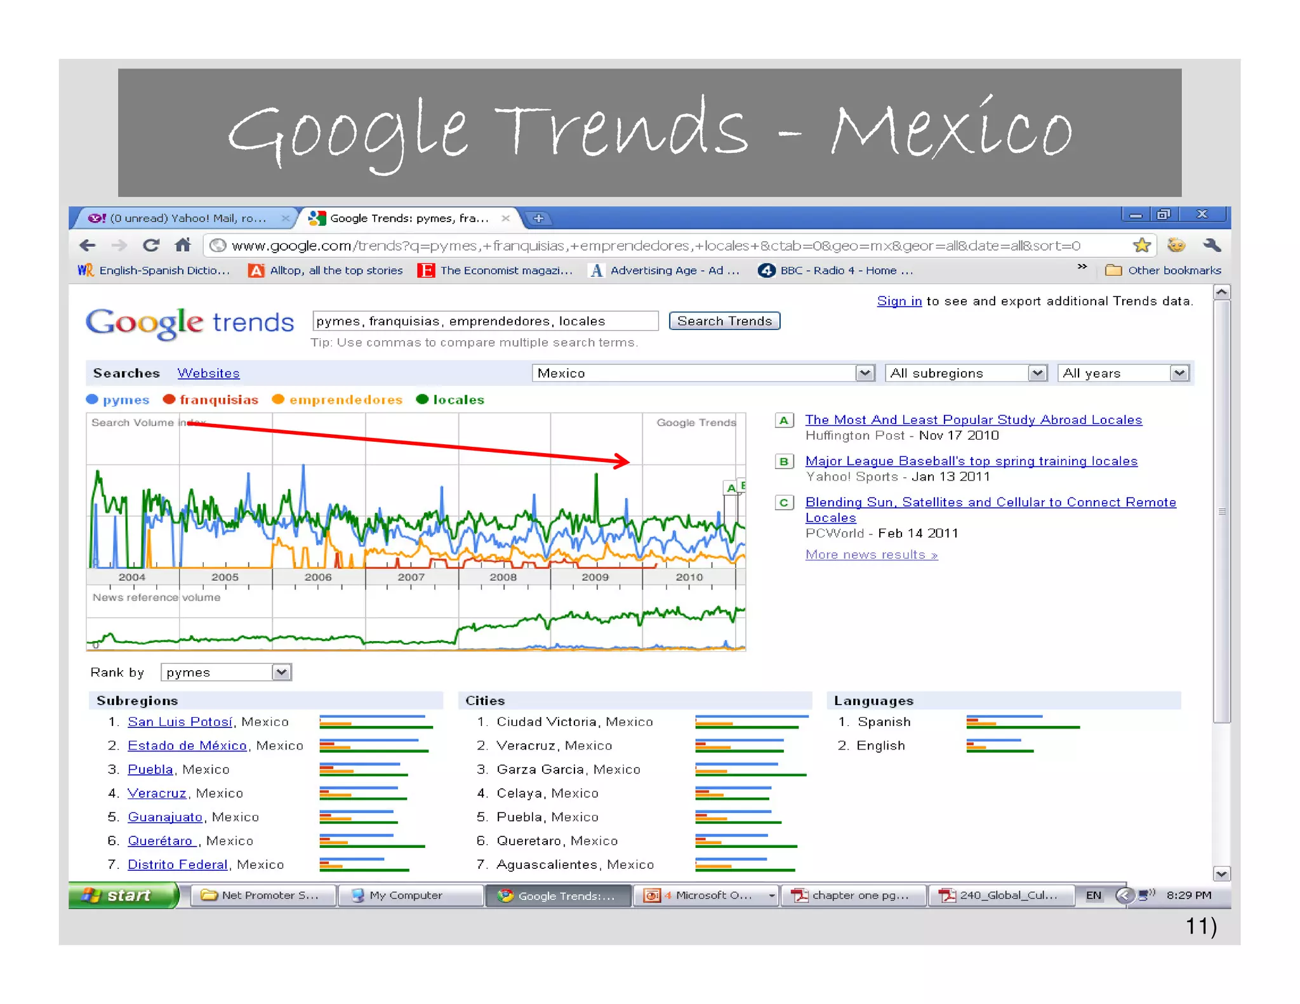Open the Other bookmarks folder
Viewport: 1300px width, 1004px height.
[x=1163, y=270]
